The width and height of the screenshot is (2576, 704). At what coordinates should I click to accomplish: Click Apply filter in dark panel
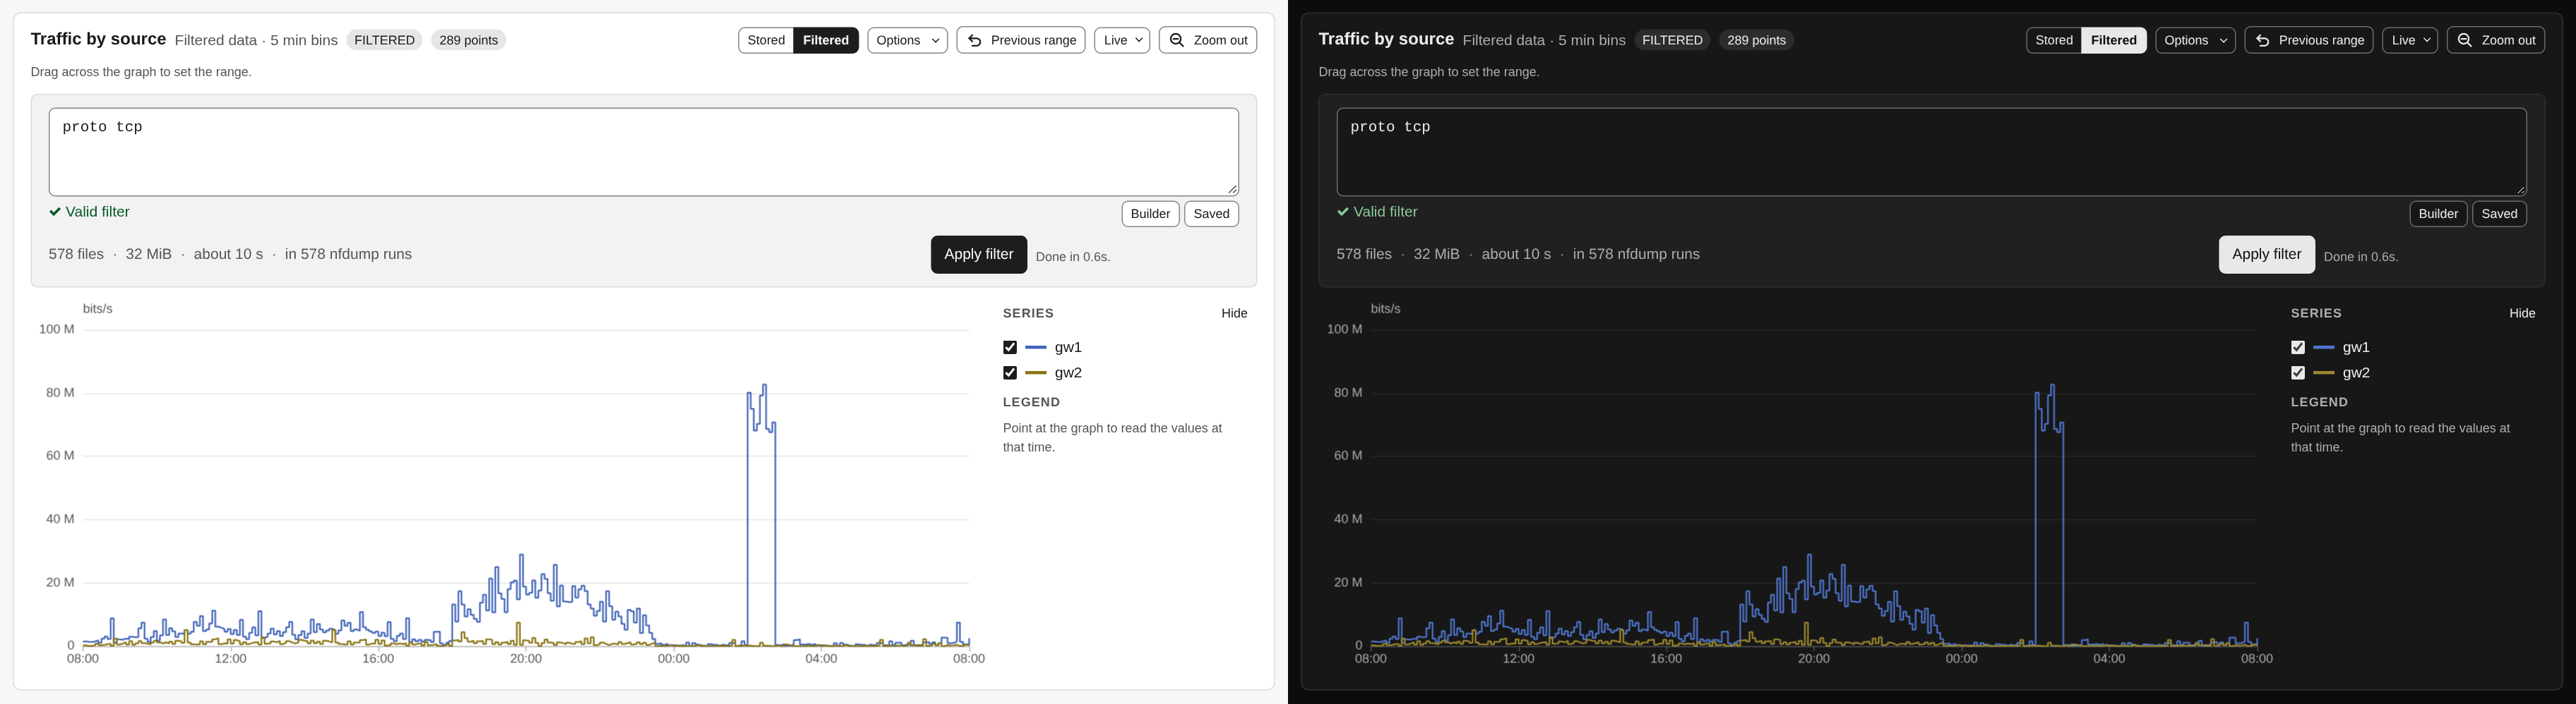click(x=2267, y=255)
